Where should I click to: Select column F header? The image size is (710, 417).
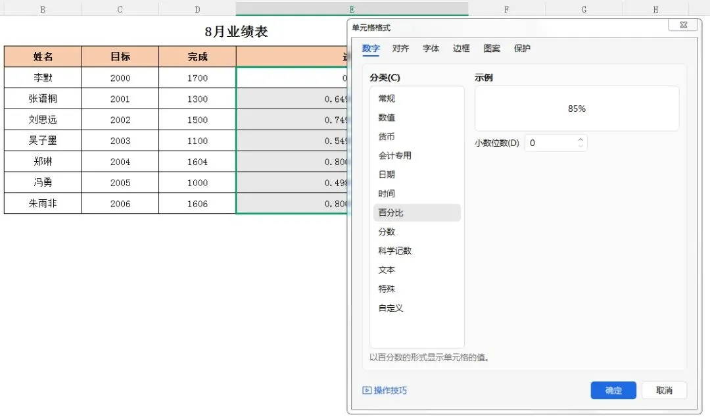[x=507, y=9]
